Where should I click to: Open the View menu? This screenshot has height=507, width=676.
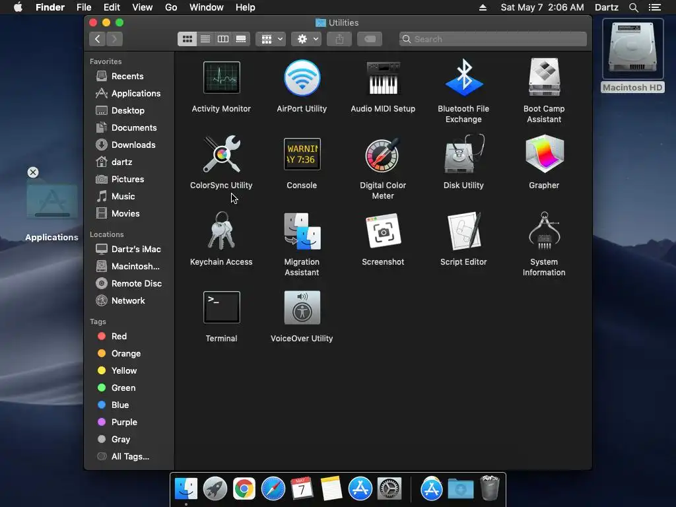tap(143, 7)
